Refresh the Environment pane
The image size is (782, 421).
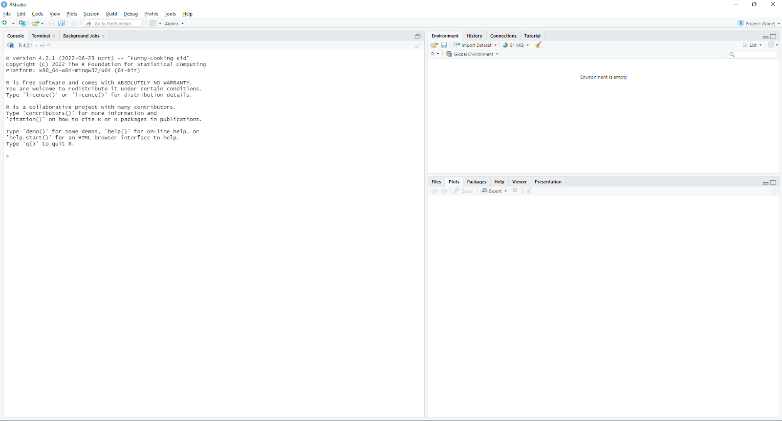click(x=771, y=45)
